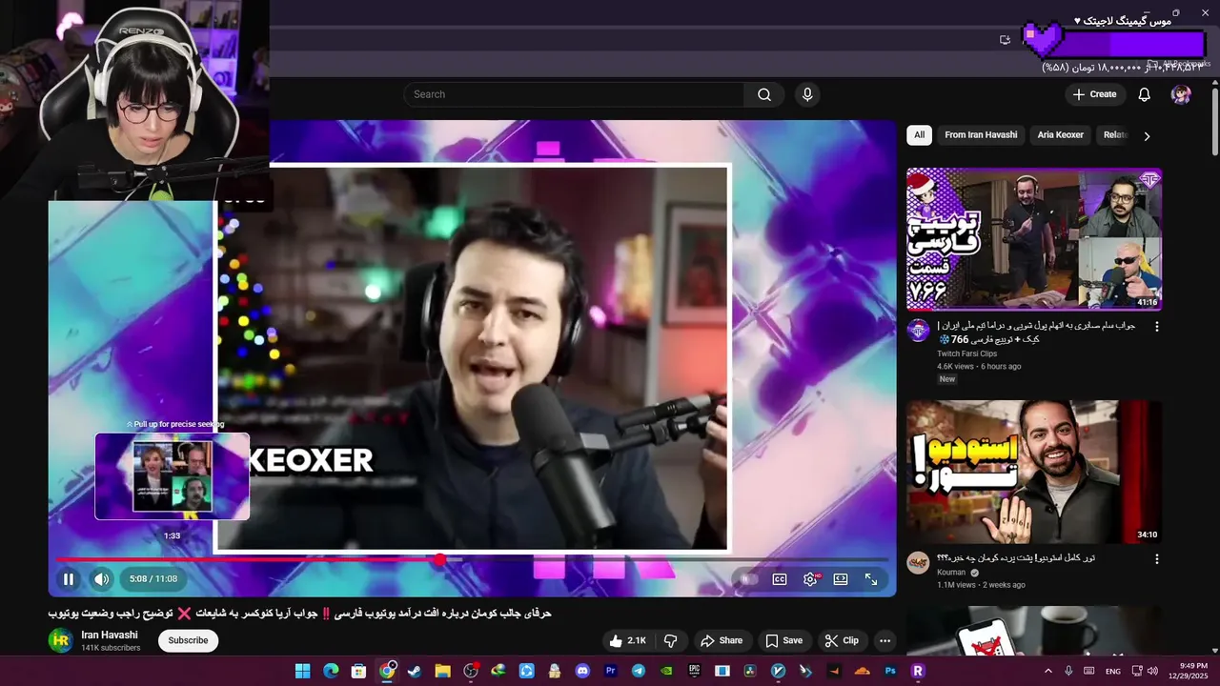The width and height of the screenshot is (1220, 686).
Task: Show hidden system tray icons
Action: click(1048, 671)
